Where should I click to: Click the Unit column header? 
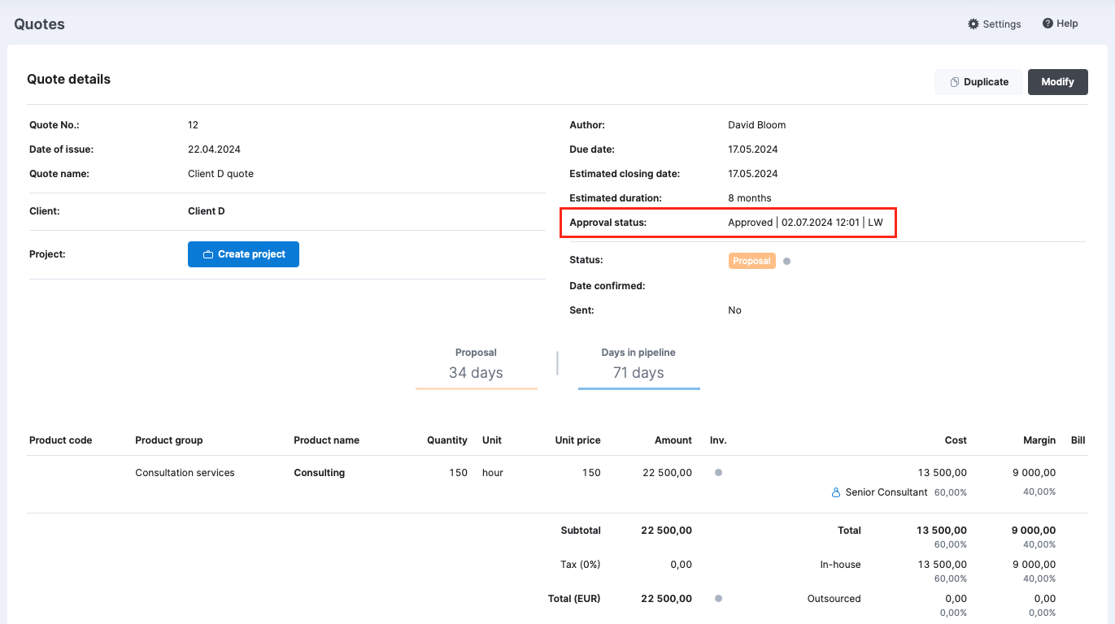click(x=491, y=440)
